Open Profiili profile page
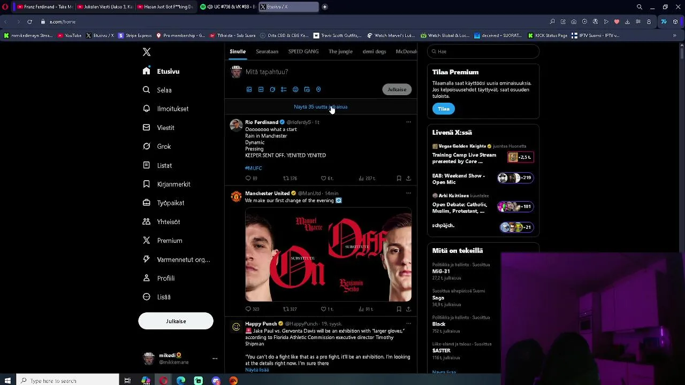The image size is (685, 385). click(x=158, y=278)
